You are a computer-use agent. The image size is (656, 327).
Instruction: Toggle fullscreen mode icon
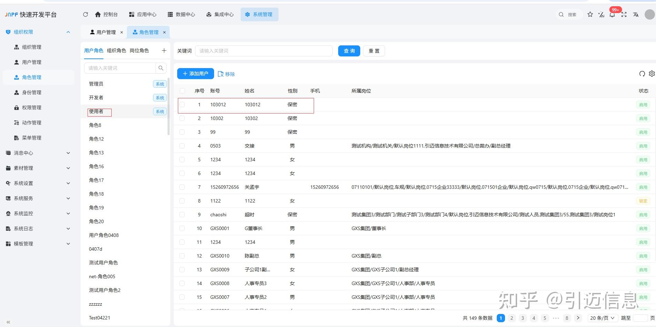[624, 14]
